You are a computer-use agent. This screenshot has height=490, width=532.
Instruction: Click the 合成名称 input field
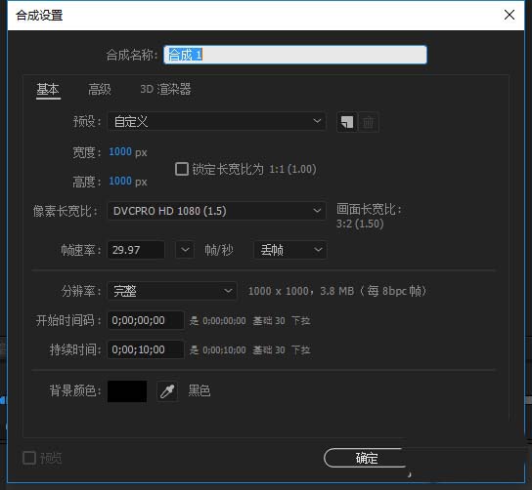point(294,55)
